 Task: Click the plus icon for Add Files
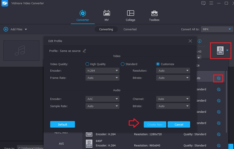[x=6, y=29]
